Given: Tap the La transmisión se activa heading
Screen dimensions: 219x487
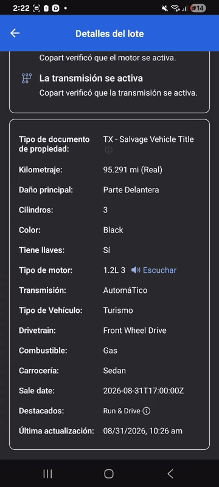Looking at the screenshot, I should (x=91, y=79).
